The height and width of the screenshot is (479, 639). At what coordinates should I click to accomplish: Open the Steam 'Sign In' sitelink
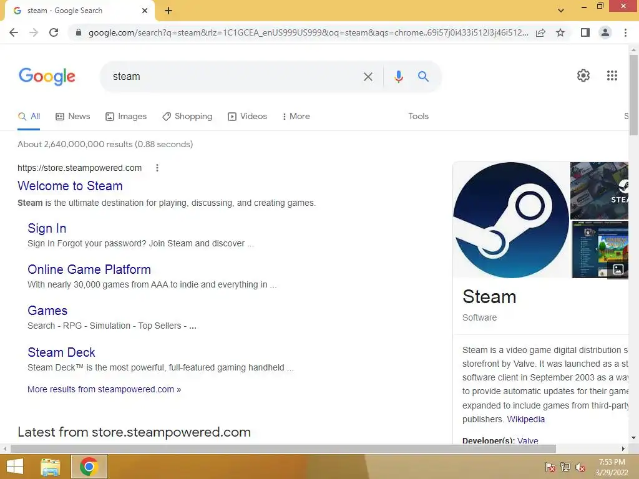pyautogui.click(x=47, y=228)
